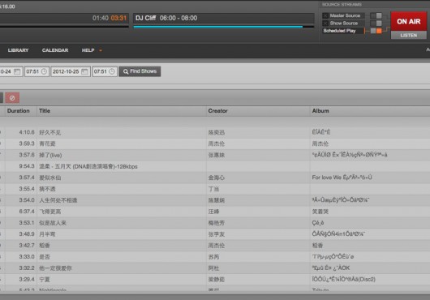Select the row with duration 4:10.6
Viewport: 430px width, 300px height.
point(215,132)
